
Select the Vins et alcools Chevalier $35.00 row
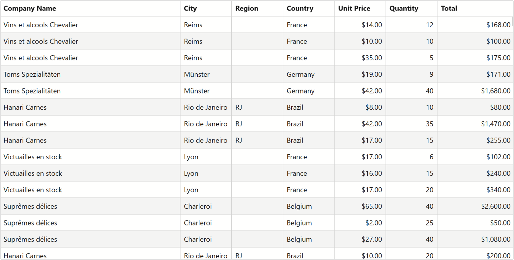pos(257,58)
